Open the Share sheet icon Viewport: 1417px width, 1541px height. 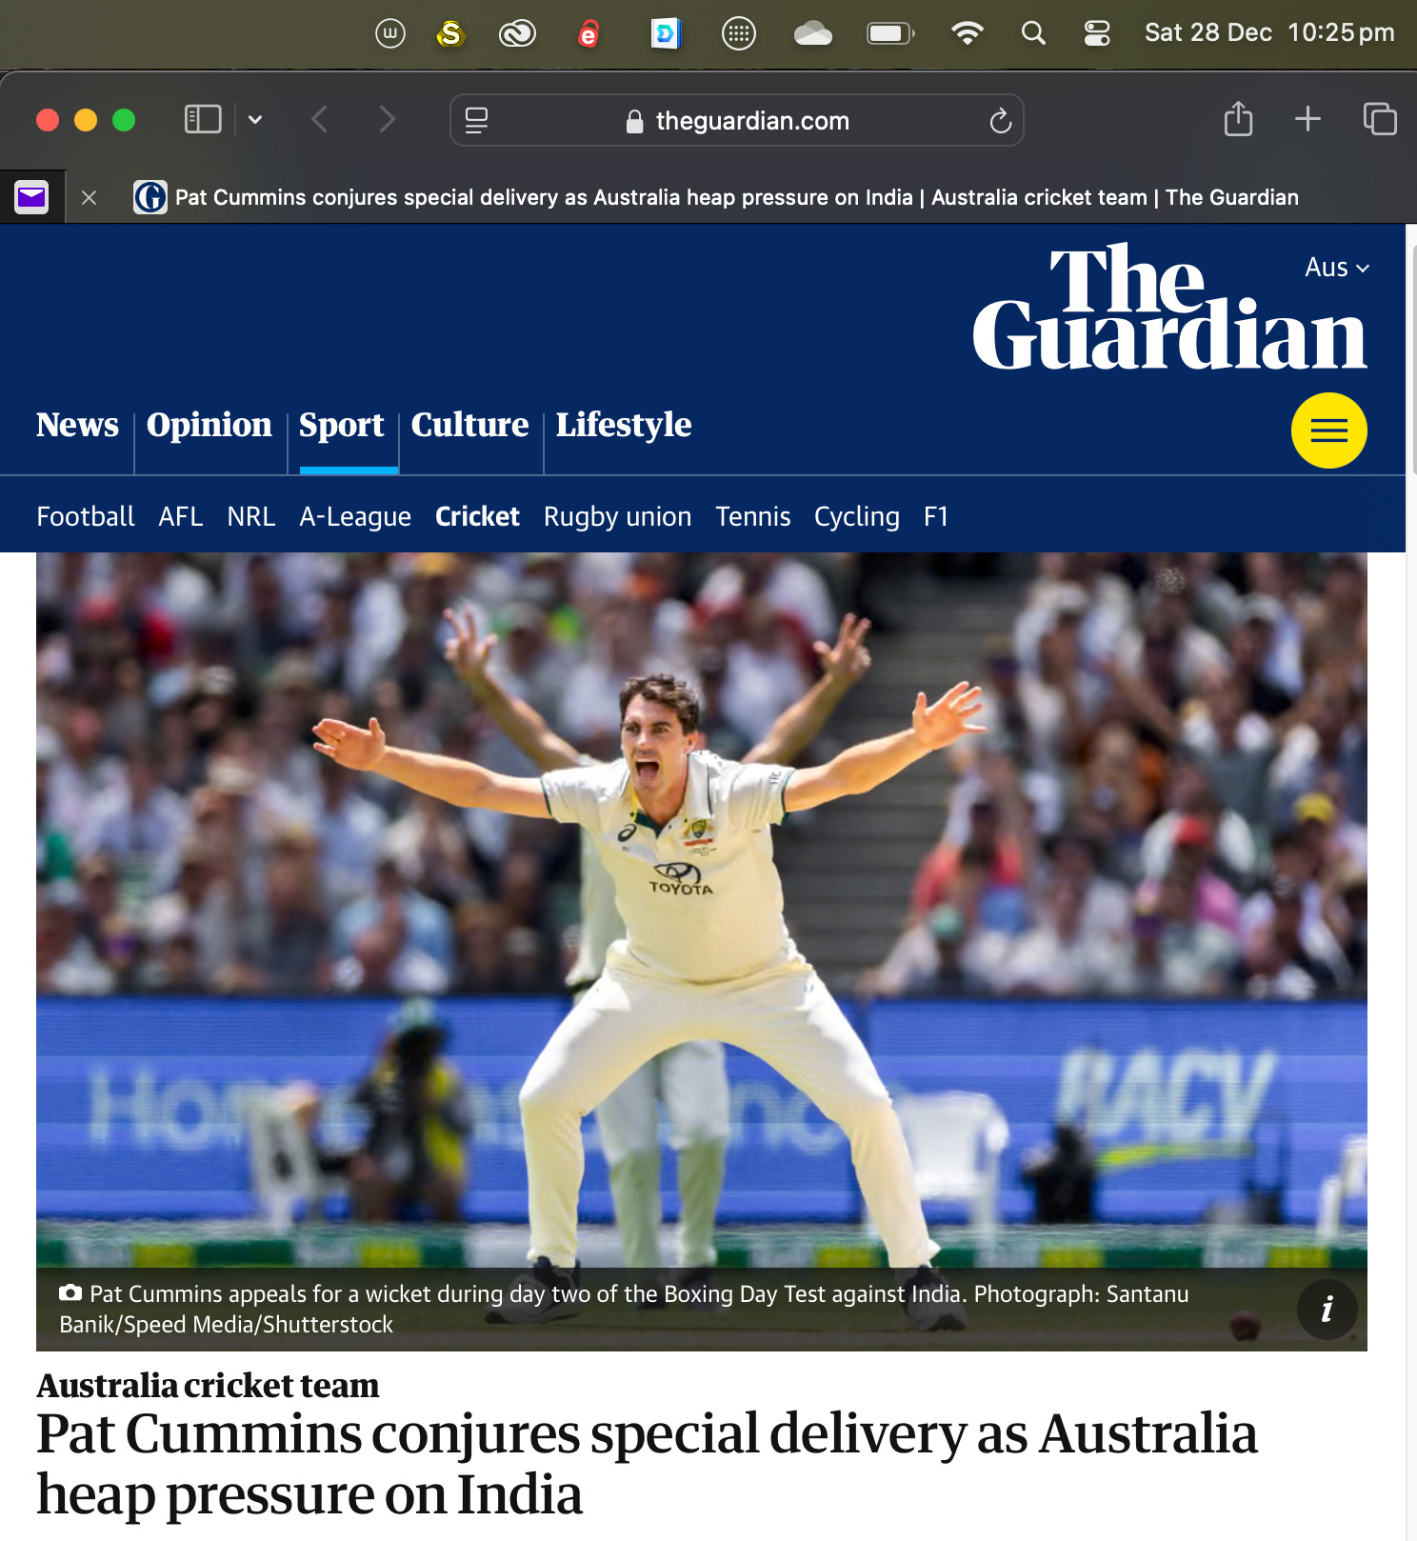tap(1238, 119)
